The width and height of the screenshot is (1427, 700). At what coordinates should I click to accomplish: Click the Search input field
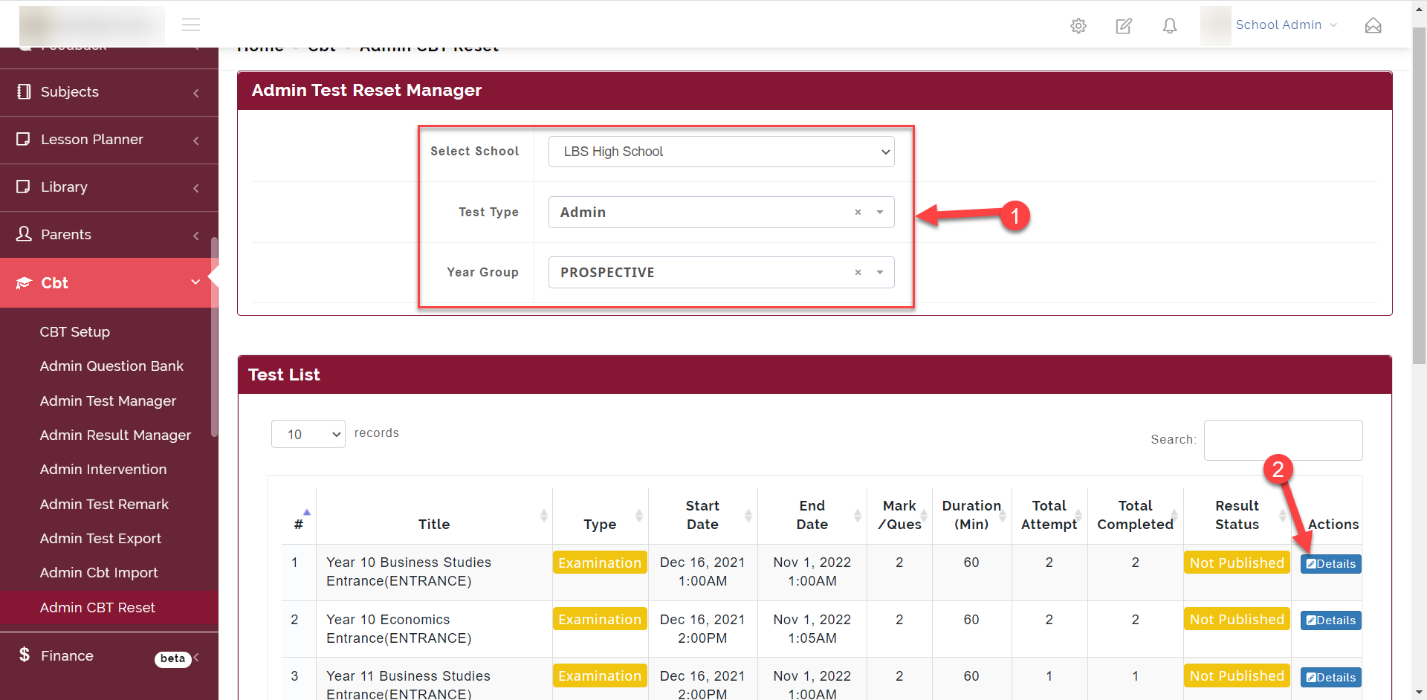(1283, 440)
